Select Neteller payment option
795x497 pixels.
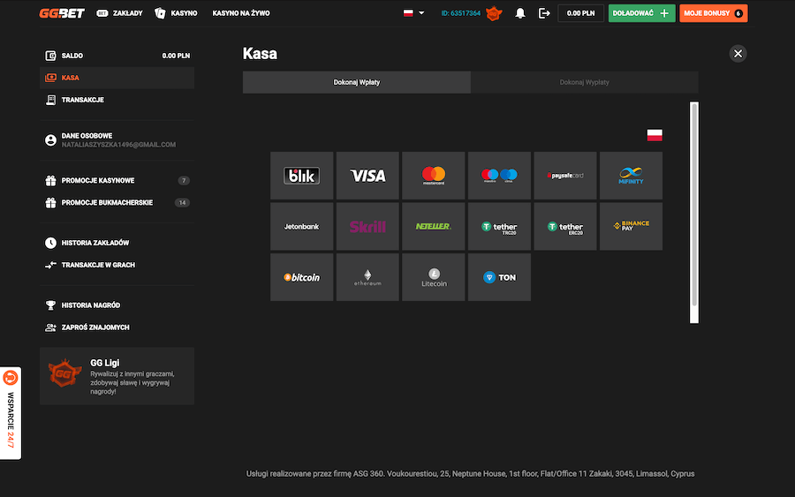(x=434, y=227)
